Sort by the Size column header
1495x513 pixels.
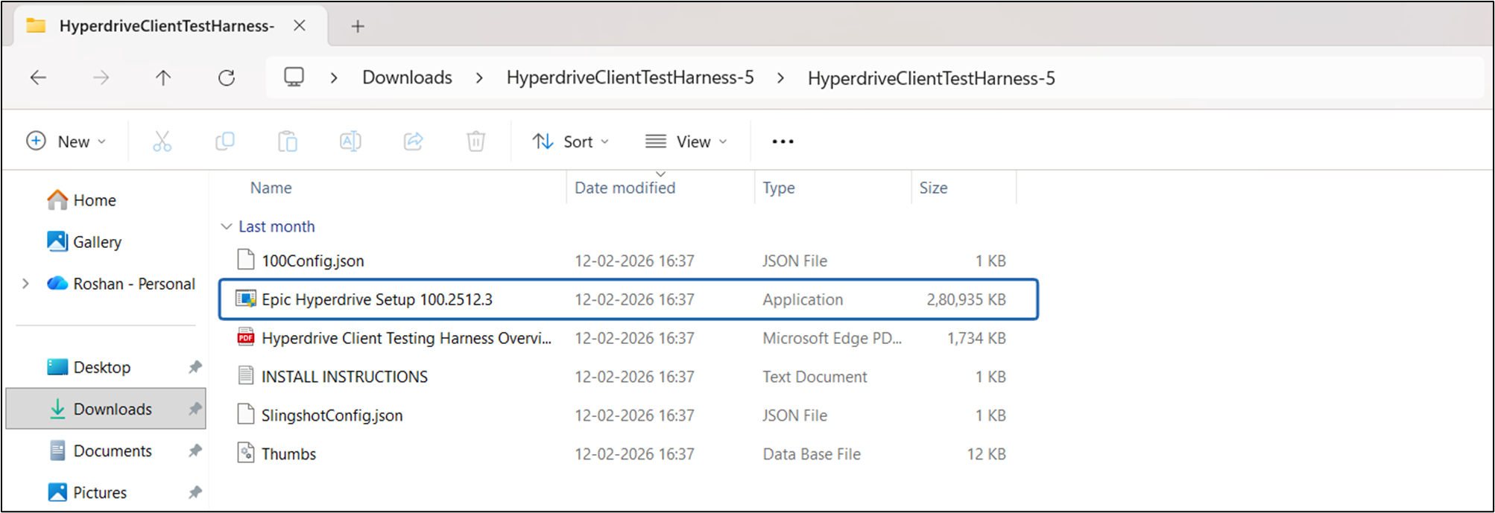933,188
